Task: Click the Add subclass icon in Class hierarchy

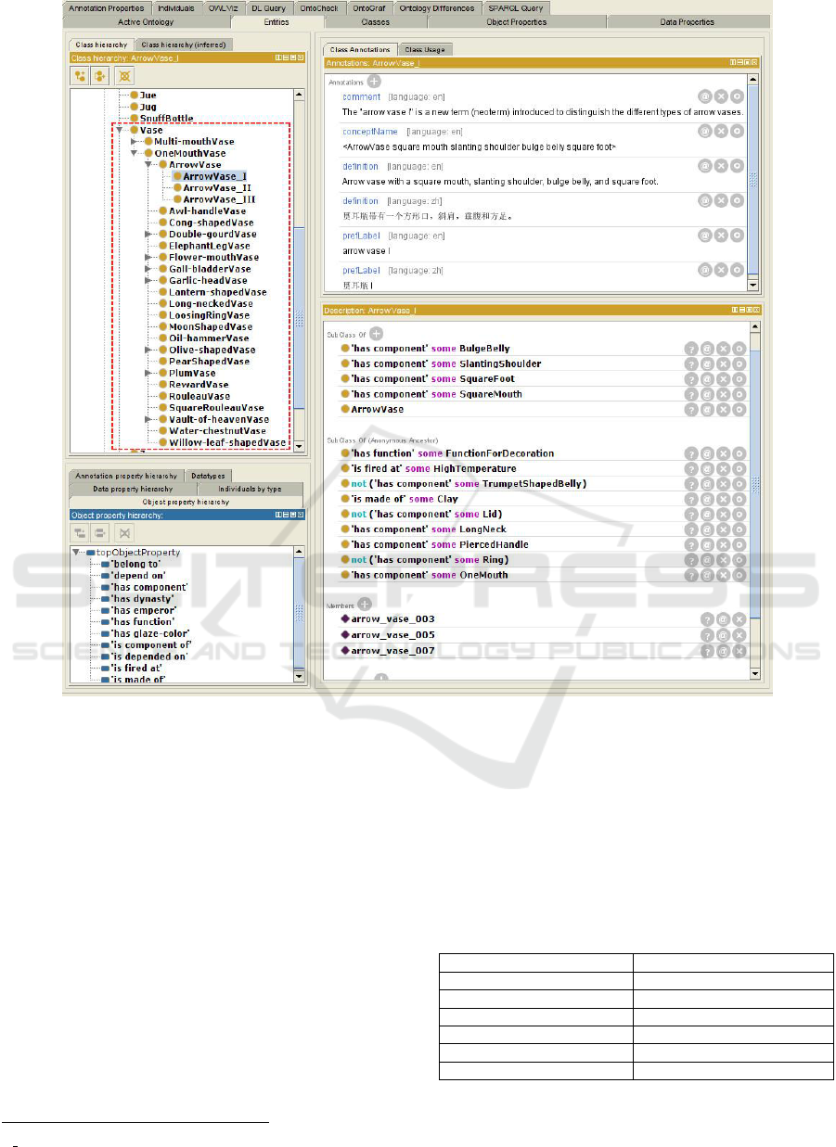Action: pos(80,75)
